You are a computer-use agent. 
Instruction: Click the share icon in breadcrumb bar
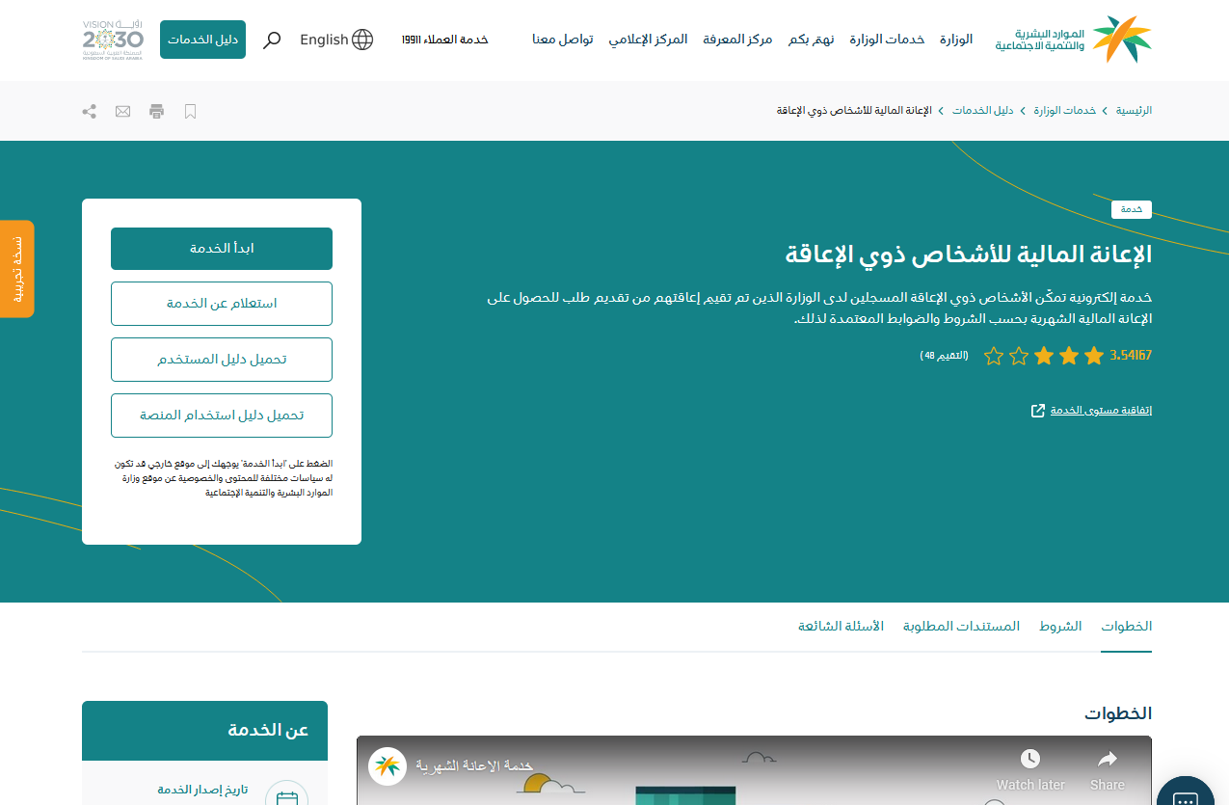(x=90, y=111)
